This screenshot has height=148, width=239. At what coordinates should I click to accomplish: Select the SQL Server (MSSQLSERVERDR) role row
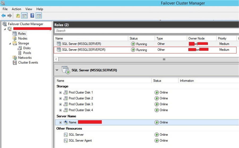(145, 50)
